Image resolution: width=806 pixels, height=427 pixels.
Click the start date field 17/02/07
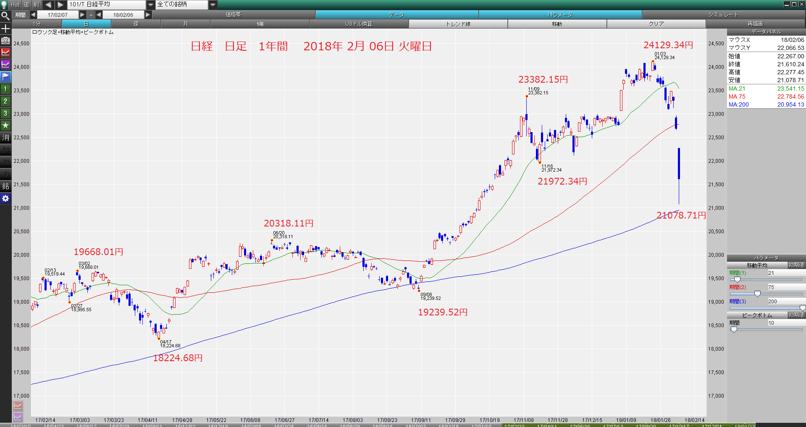click(58, 15)
